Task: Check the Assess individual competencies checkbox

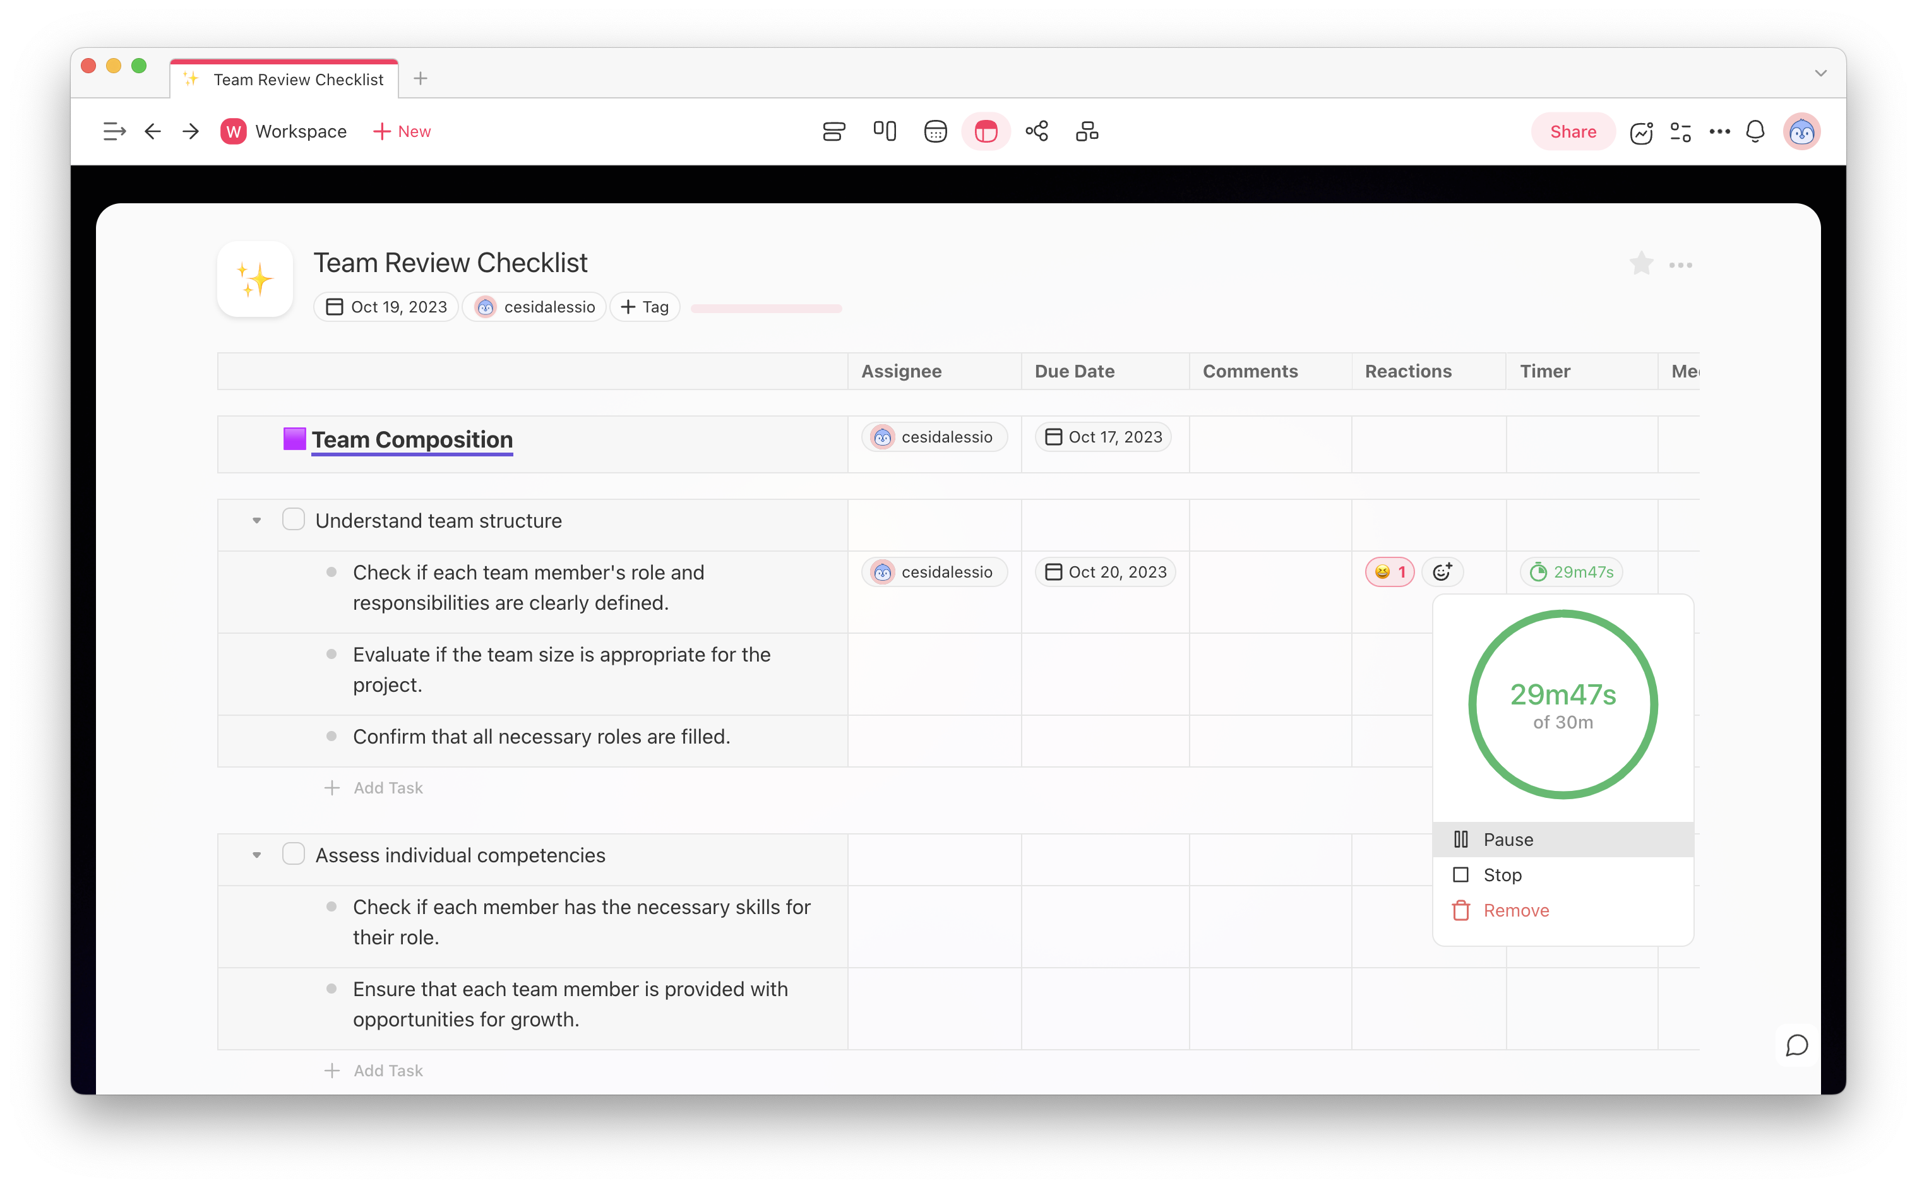Action: click(293, 854)
